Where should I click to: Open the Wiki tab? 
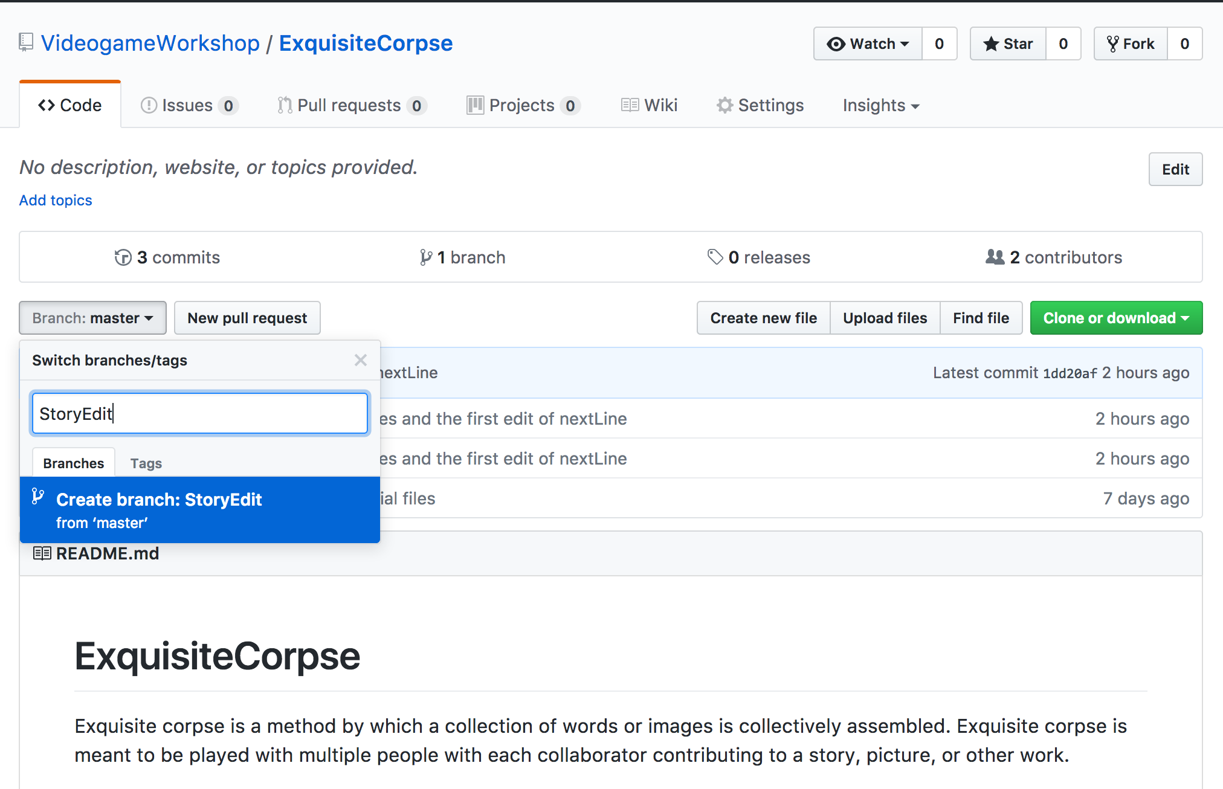click(x=650, y=105)
